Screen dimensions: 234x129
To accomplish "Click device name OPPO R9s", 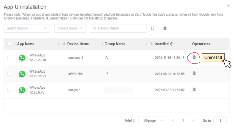I will (75, 74).
